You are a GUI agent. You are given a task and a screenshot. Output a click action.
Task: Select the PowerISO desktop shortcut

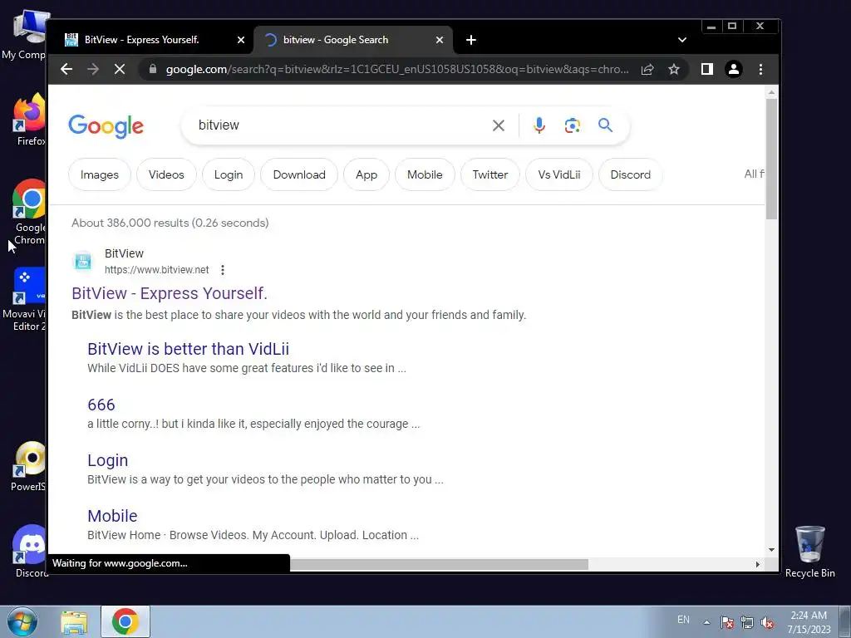[28, 467]
